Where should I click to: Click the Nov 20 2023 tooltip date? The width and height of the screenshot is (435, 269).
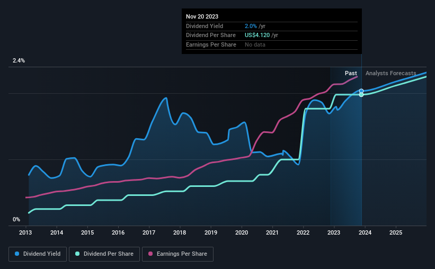tap(202, 16)
